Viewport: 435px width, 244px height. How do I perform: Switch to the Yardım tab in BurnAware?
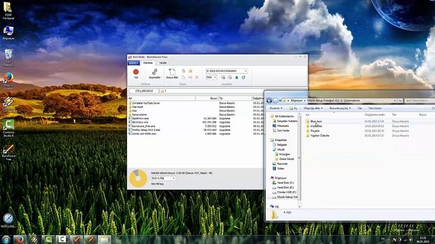(163, 63)
